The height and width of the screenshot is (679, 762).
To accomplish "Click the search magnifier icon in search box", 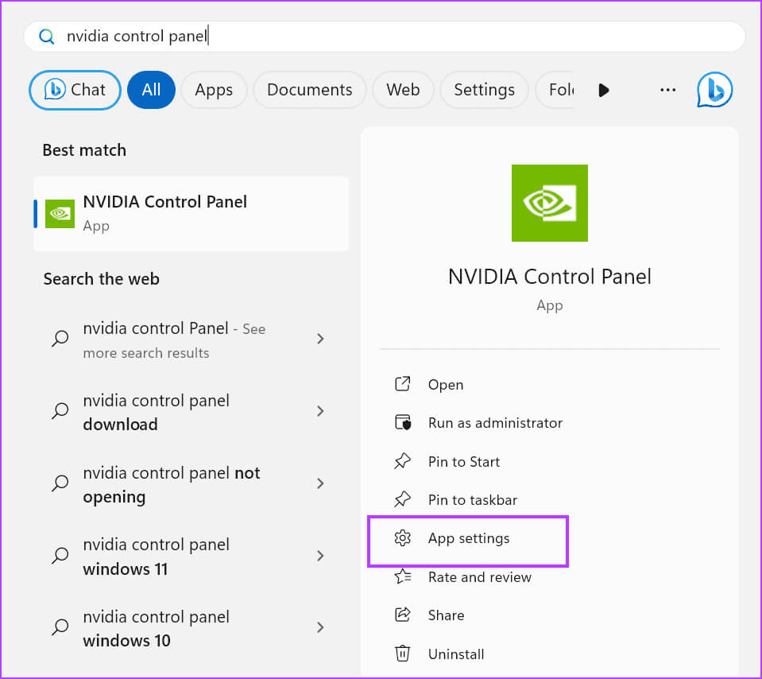I will tap(46, 37).
